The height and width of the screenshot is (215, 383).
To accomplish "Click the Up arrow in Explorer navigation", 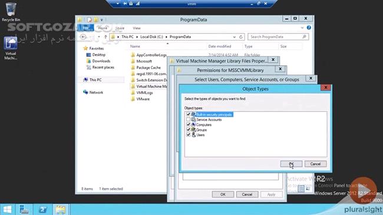I will click(105, 37).
